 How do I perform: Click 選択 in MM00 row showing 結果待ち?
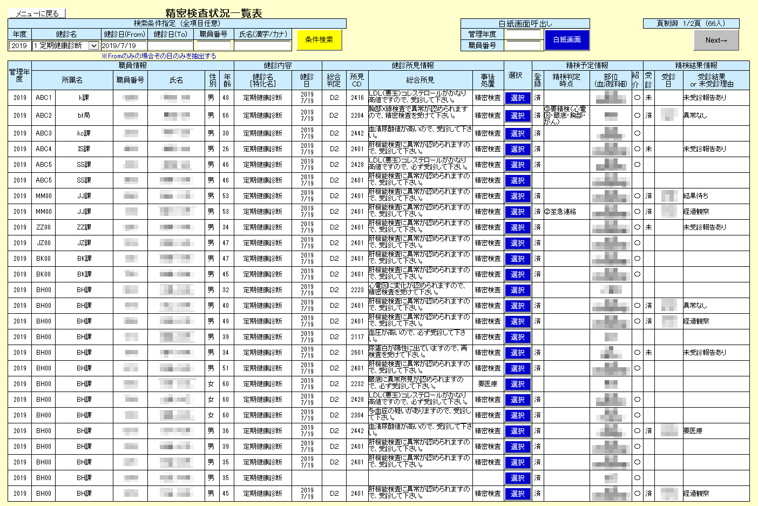(x=518, y=196)
